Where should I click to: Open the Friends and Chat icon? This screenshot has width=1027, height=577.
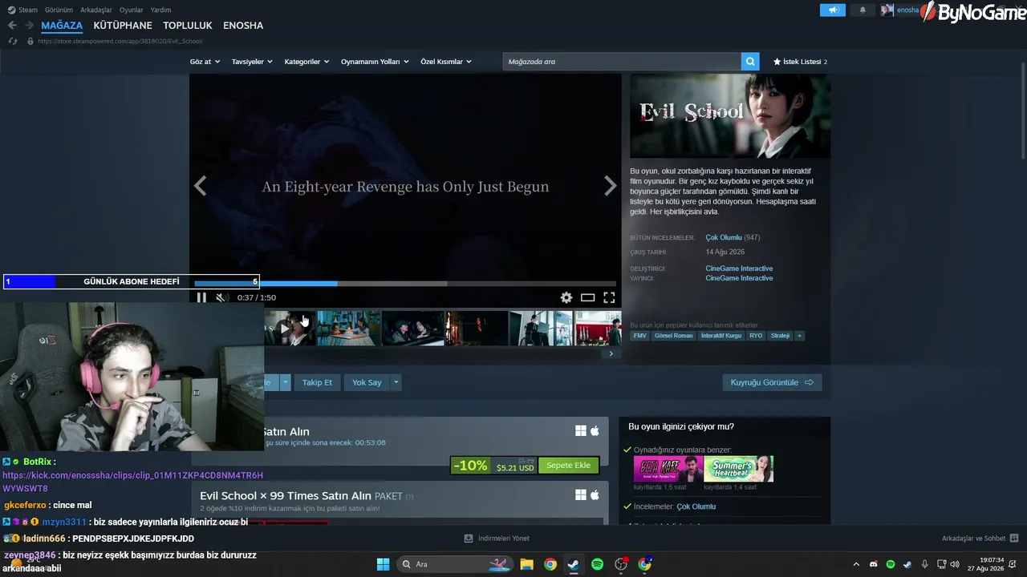(1014, 539)
